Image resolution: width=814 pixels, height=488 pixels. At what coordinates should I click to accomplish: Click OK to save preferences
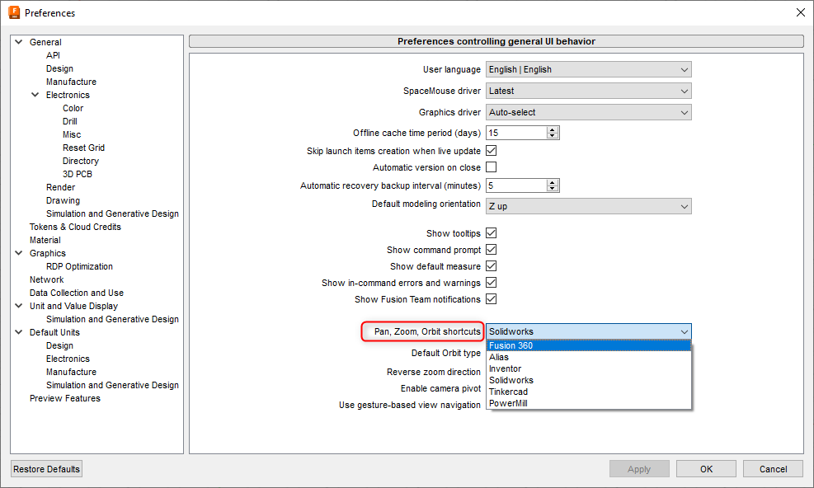tap(706, 468)
